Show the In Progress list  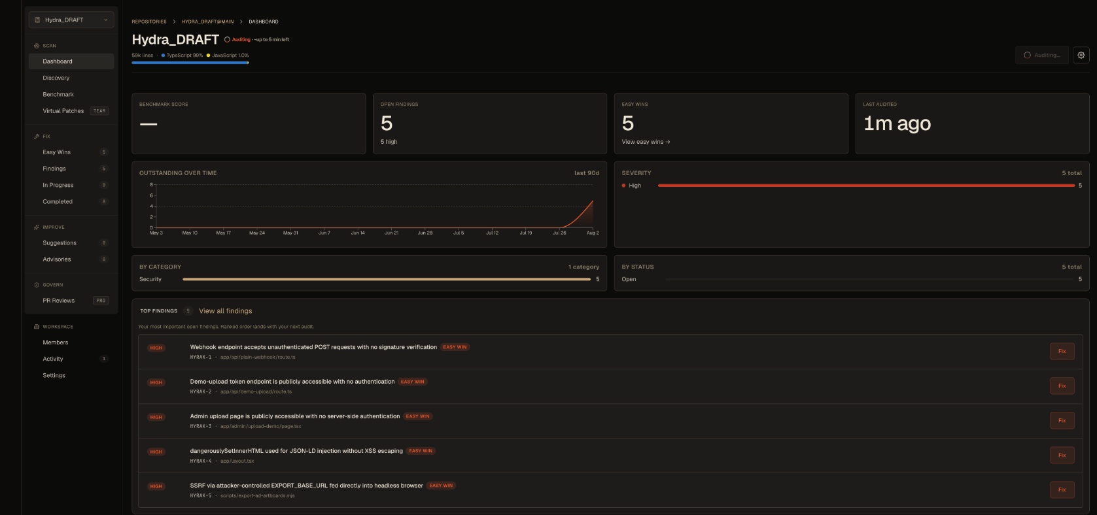(x=71, y=186)
